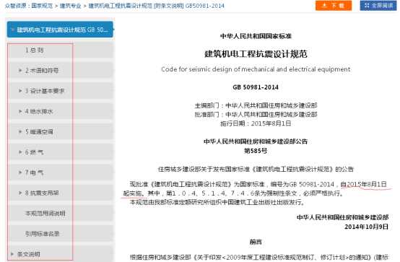Click the 前言 heading
400x262 pixels.
(256, 242)
